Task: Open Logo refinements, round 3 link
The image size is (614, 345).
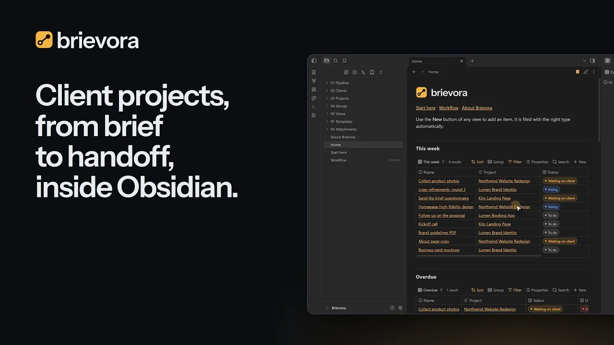Action: pos(442,190)
